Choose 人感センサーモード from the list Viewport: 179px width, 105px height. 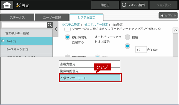point(89,78)
